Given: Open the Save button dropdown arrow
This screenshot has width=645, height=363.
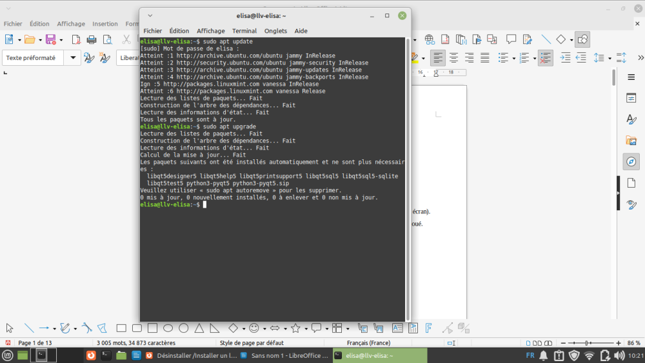Looking at the screenshot, I should 61,39.
